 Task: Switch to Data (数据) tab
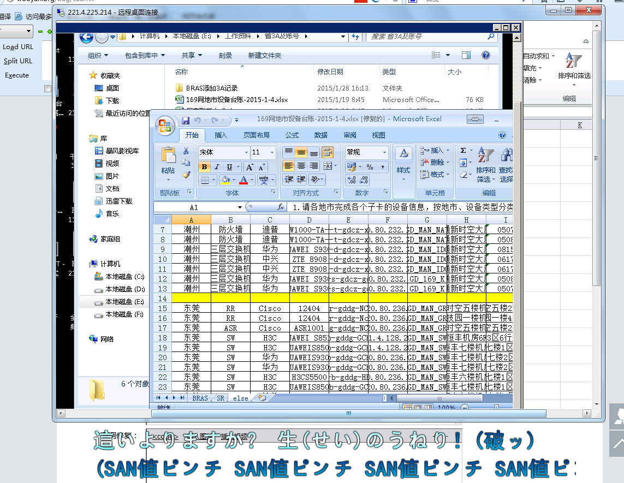point(321,135)
